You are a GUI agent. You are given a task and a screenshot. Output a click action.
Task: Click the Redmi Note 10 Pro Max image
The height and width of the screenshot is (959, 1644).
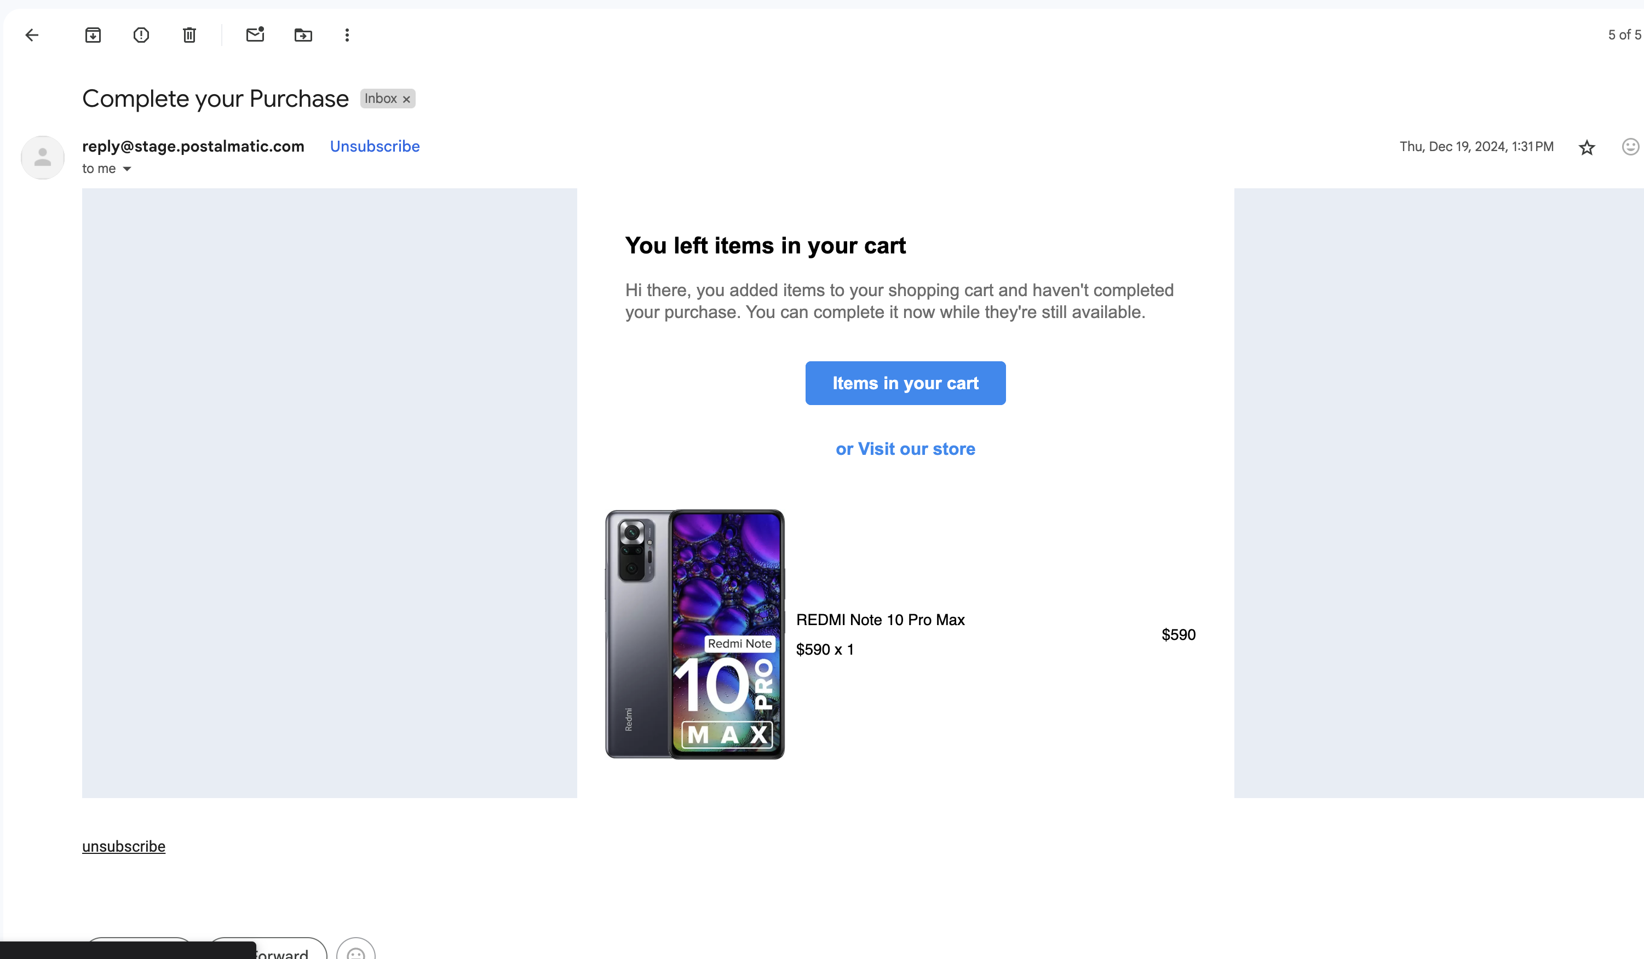tap(695, 634)
